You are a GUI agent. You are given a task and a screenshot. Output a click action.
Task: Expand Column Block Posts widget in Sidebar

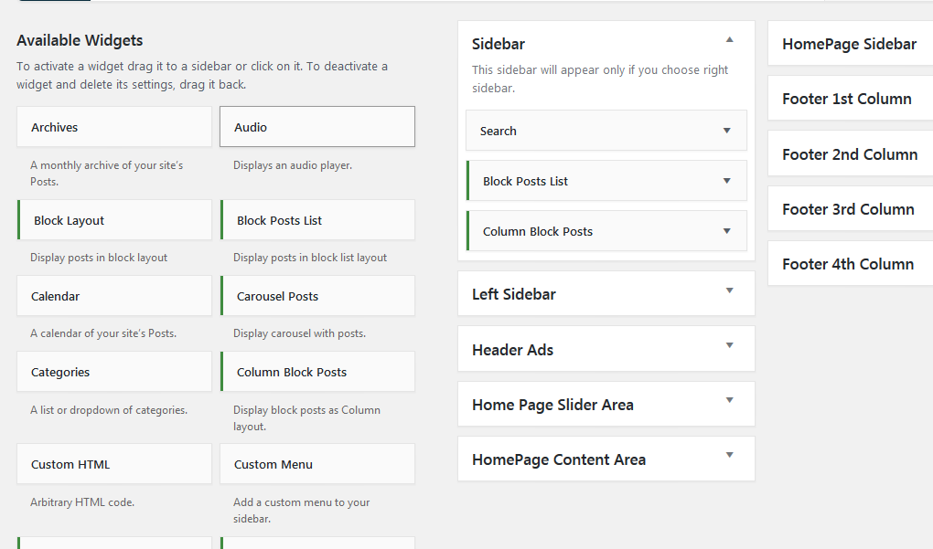click(x=727, y=231)
